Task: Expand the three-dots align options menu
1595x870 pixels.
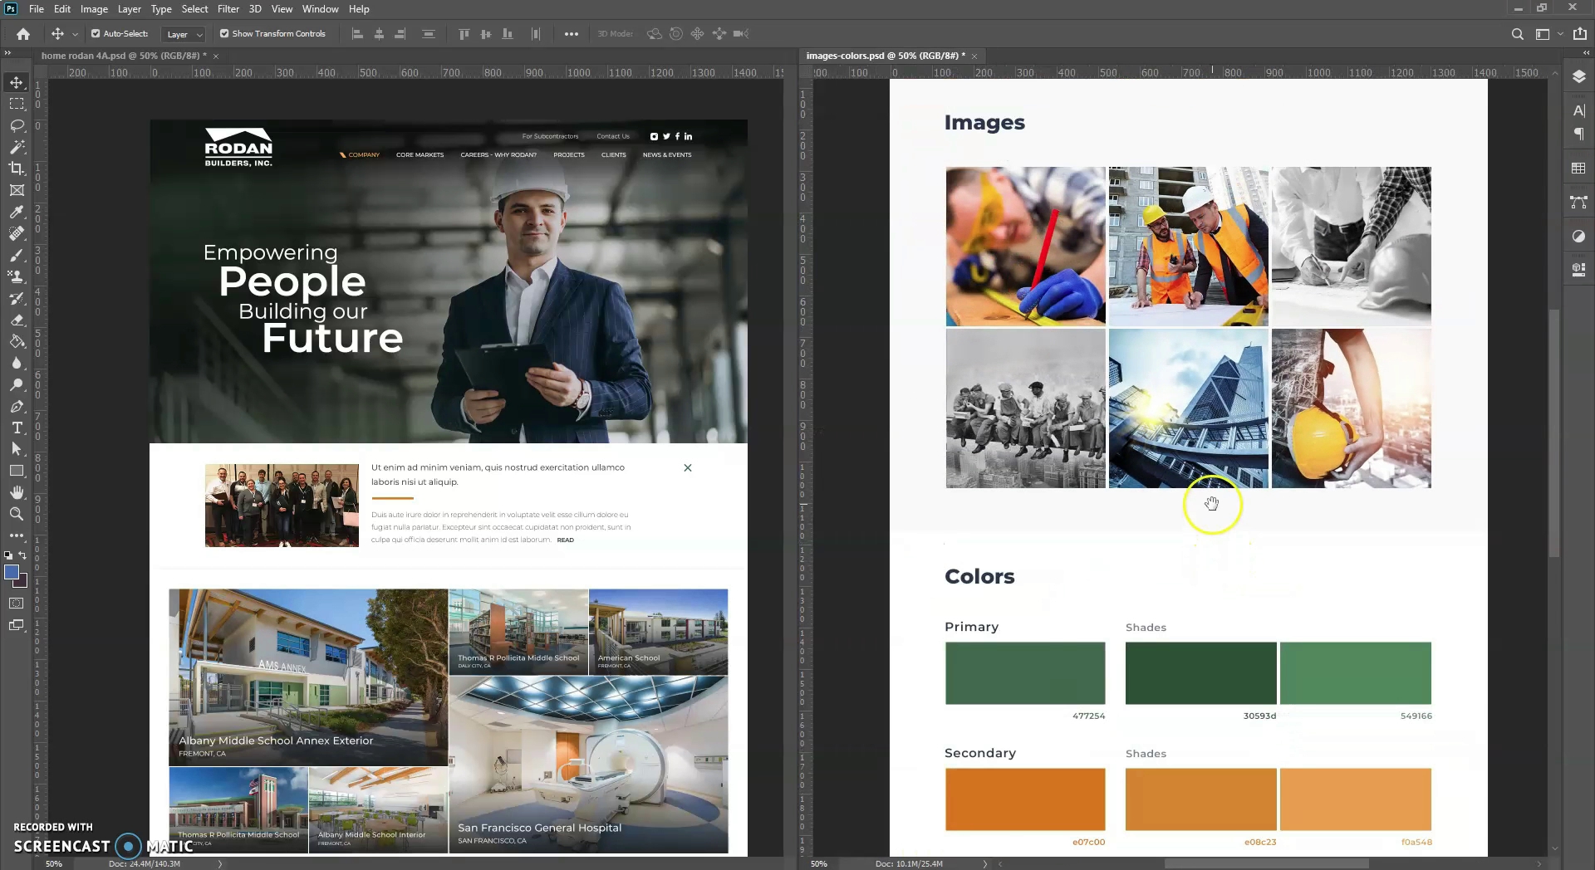Action: click(572, 34)
